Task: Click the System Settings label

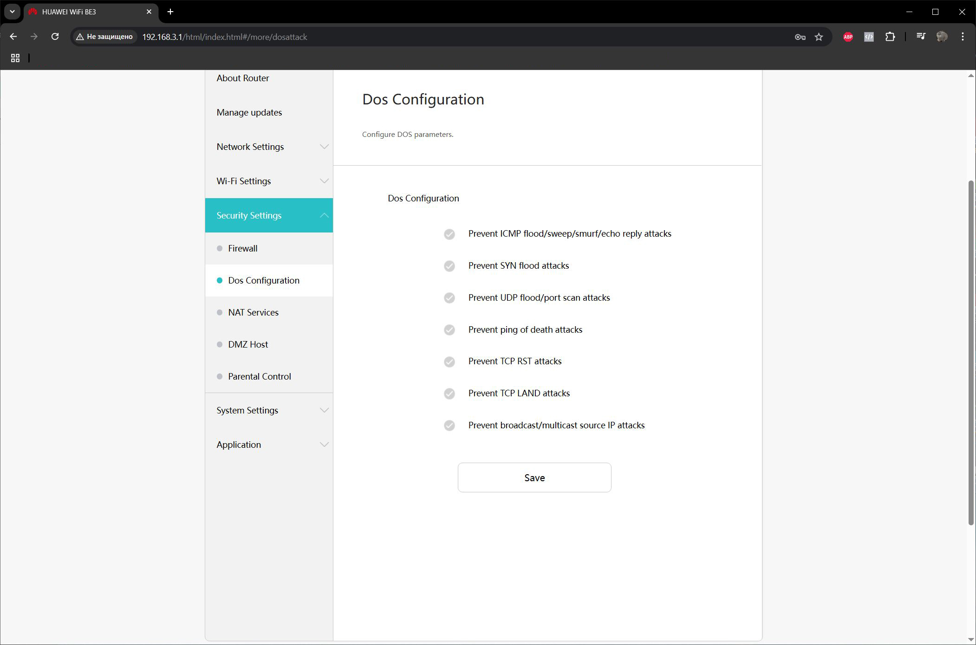Action: [247, 410]
